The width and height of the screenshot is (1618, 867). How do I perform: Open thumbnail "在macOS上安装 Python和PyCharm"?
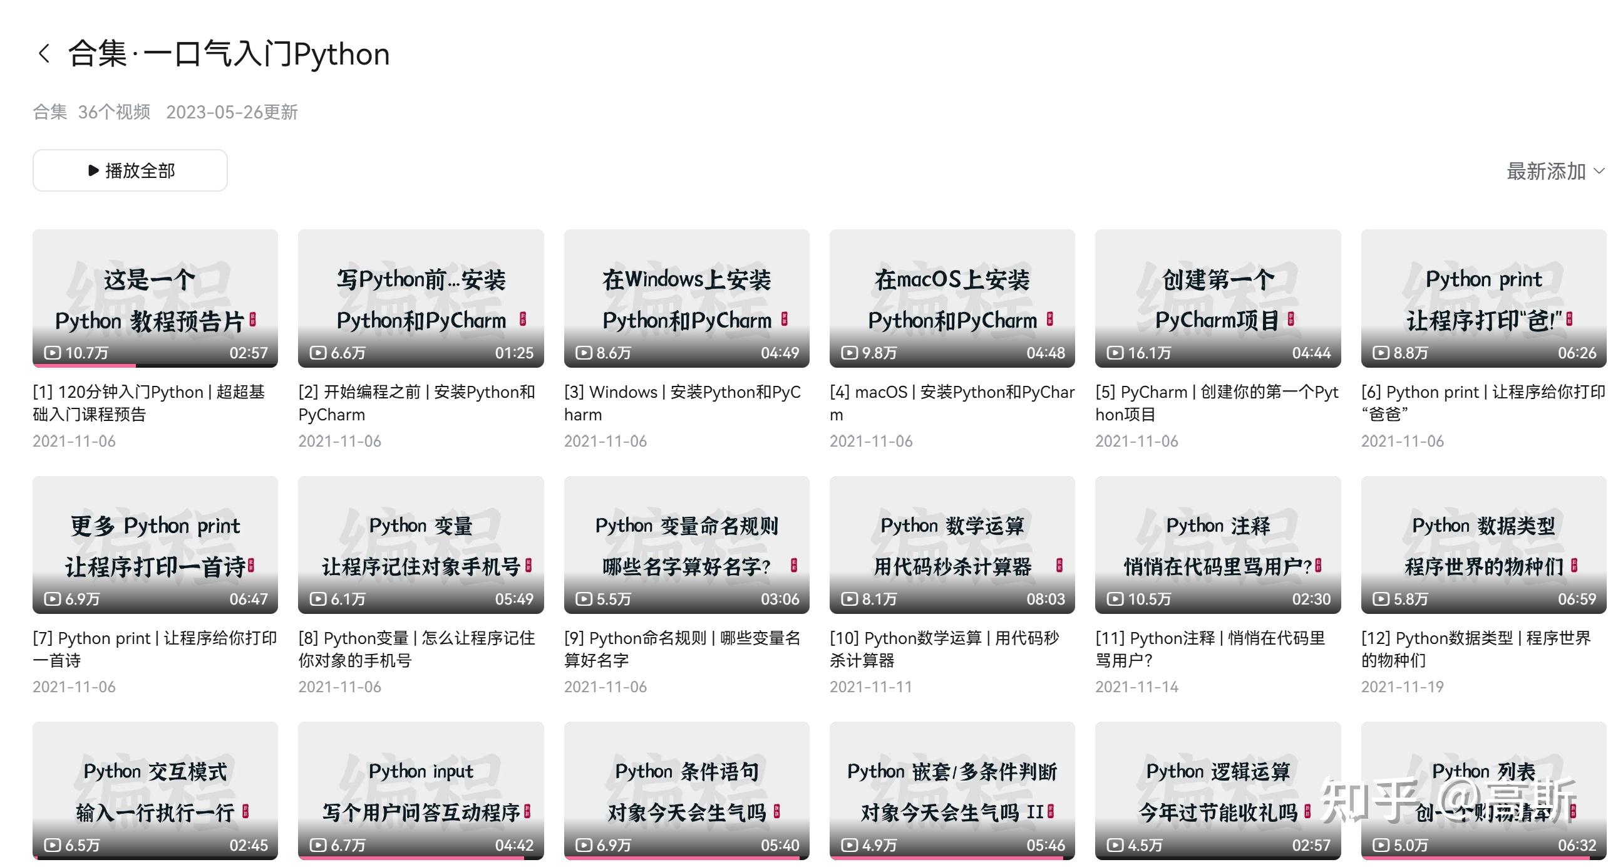pyautogui.click(x=952, y=298)
